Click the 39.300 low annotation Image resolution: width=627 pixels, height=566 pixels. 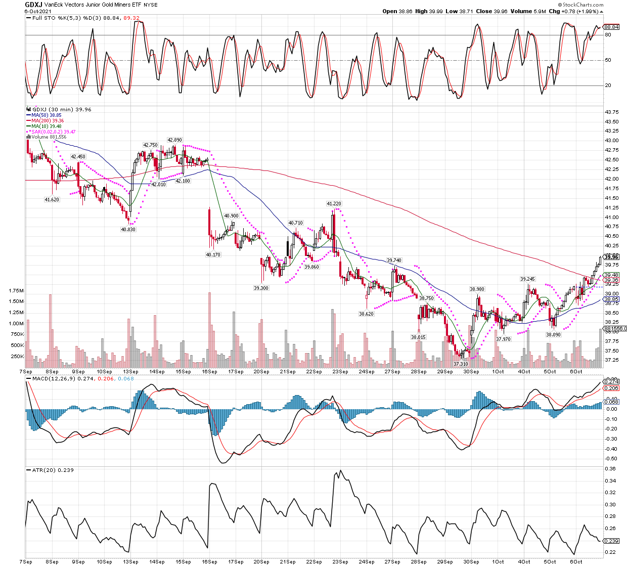(261, 288)
